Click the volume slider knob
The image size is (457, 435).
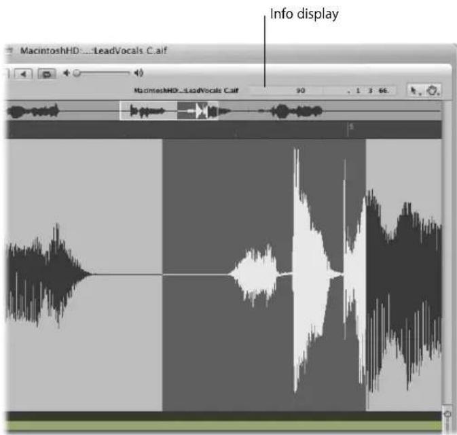[x=77, y=73]
